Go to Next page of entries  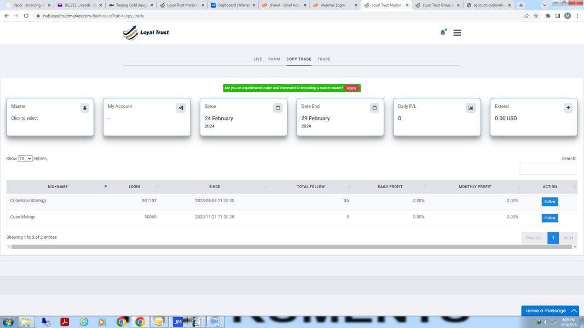(x=568, y=238)
